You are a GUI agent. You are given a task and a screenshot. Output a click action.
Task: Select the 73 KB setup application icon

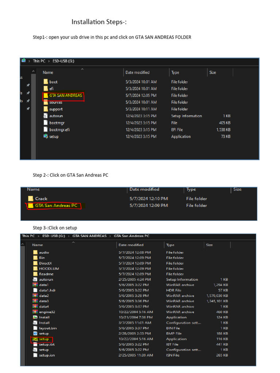tap(46, 136)
